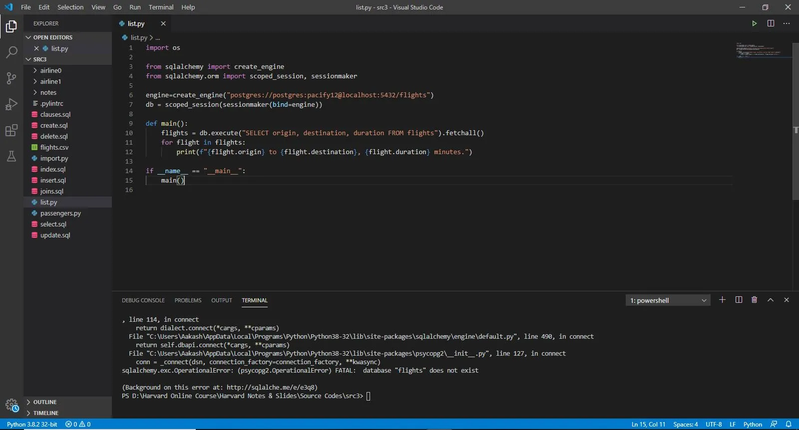The image size is (799, 430).
Task: Open the File menu
Action: 26,7
